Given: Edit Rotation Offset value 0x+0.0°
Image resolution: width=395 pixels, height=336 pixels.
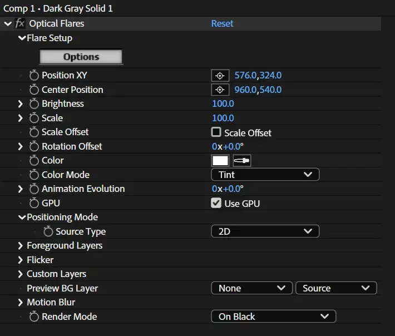Looking at the screenshot, I should [228, 146].
